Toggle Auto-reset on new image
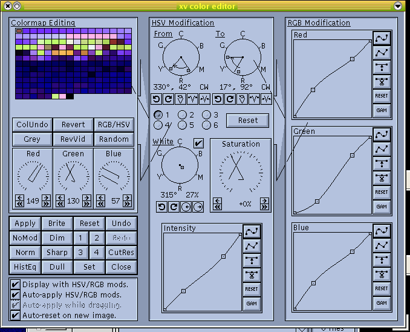Screen dimensions: 410x332 [15, 315]
